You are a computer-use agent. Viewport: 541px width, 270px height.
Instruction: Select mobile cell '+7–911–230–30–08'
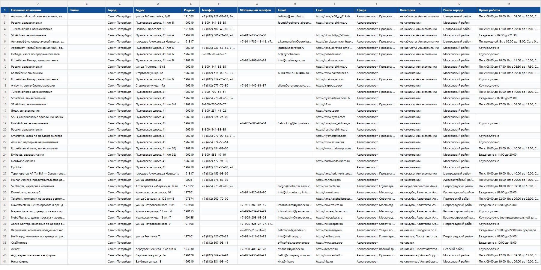[257, 35]
